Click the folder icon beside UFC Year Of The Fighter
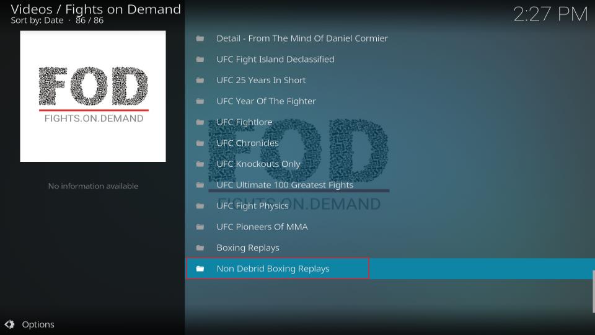This screenshot has height=335, width=595. [x=200, y=101]
